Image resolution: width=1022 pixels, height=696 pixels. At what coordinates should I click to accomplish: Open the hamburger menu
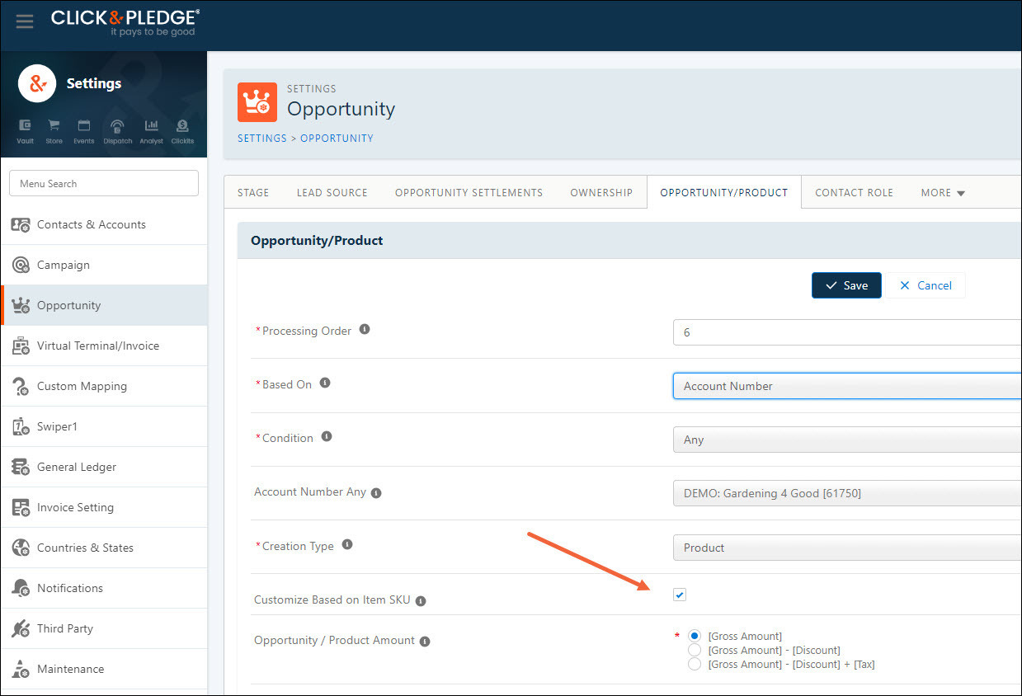pyautogui.click(x=25, y=22)
